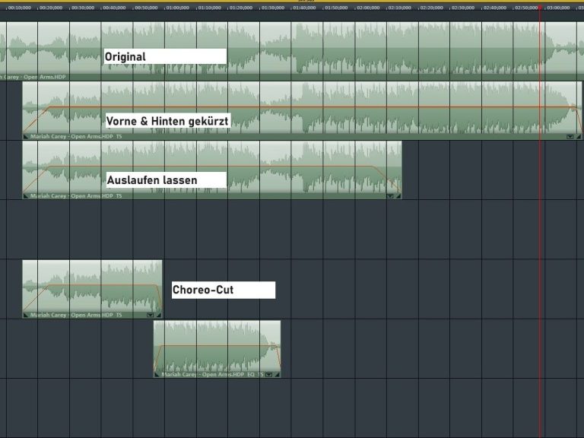Viewport: 584px width, 438px height.
Task: Click the 01:00:000 mark on the time ruler
Action: click(177, 8)
